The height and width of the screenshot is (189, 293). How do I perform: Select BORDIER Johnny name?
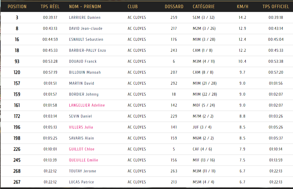click(84, 94)
